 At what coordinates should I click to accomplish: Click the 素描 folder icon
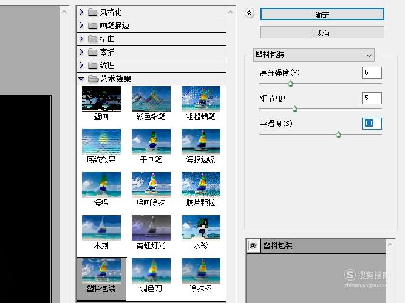tap(92, 52)
